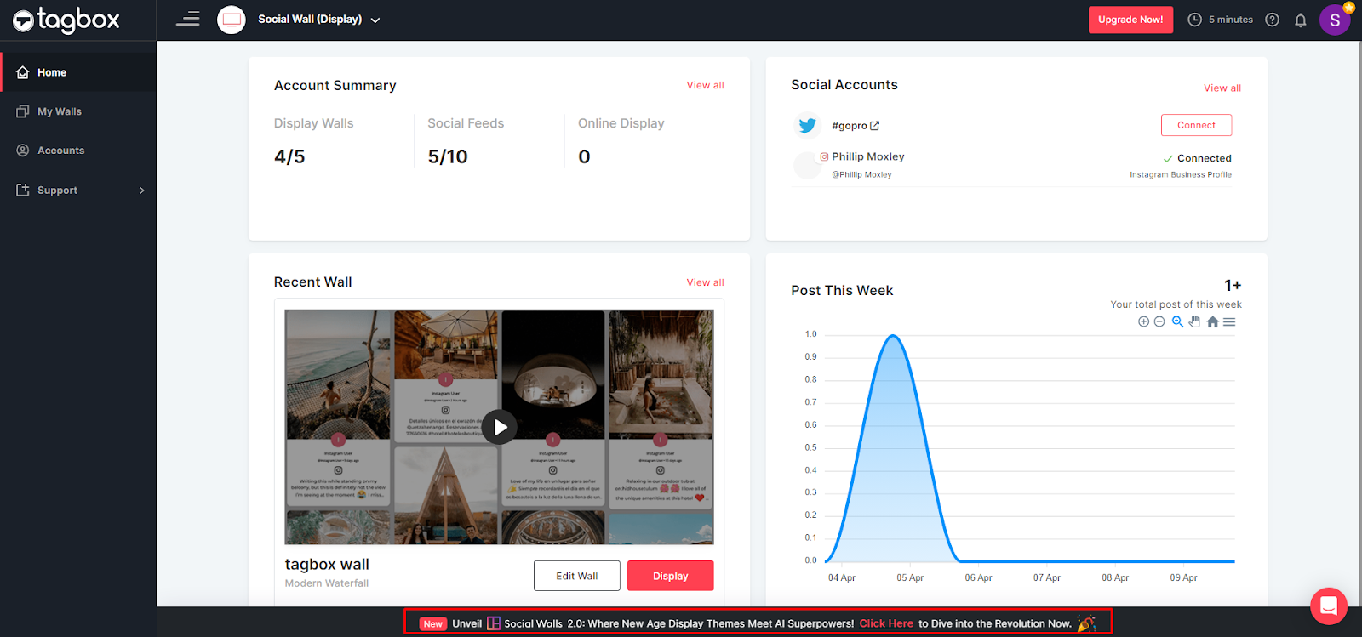Click View all in Social Accounts
This screenshot has height=637, width=1362.
point(1222,88)
